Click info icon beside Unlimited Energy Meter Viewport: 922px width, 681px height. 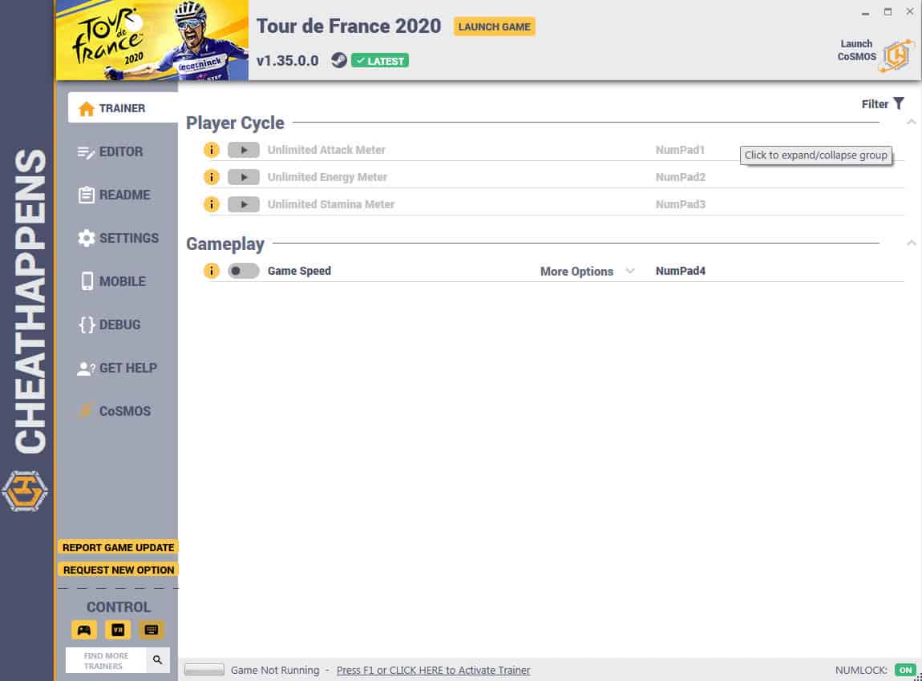pyautogui.click(x=212, y=177)
